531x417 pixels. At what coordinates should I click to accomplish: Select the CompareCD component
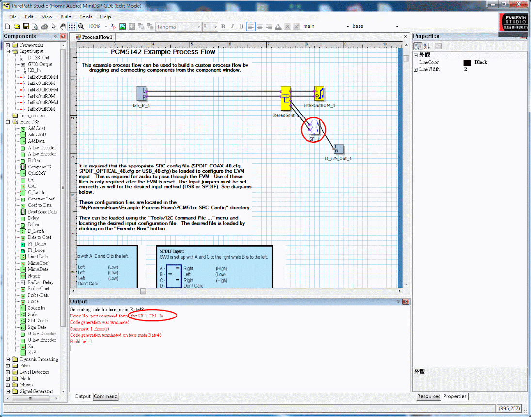pos(39,167)
